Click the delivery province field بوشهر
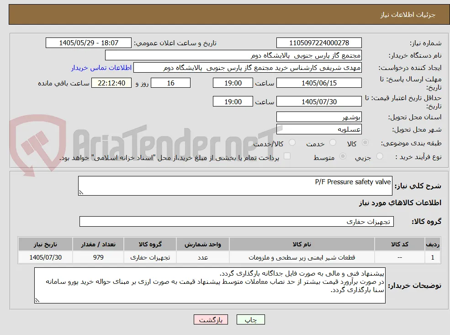 (319, 117)
